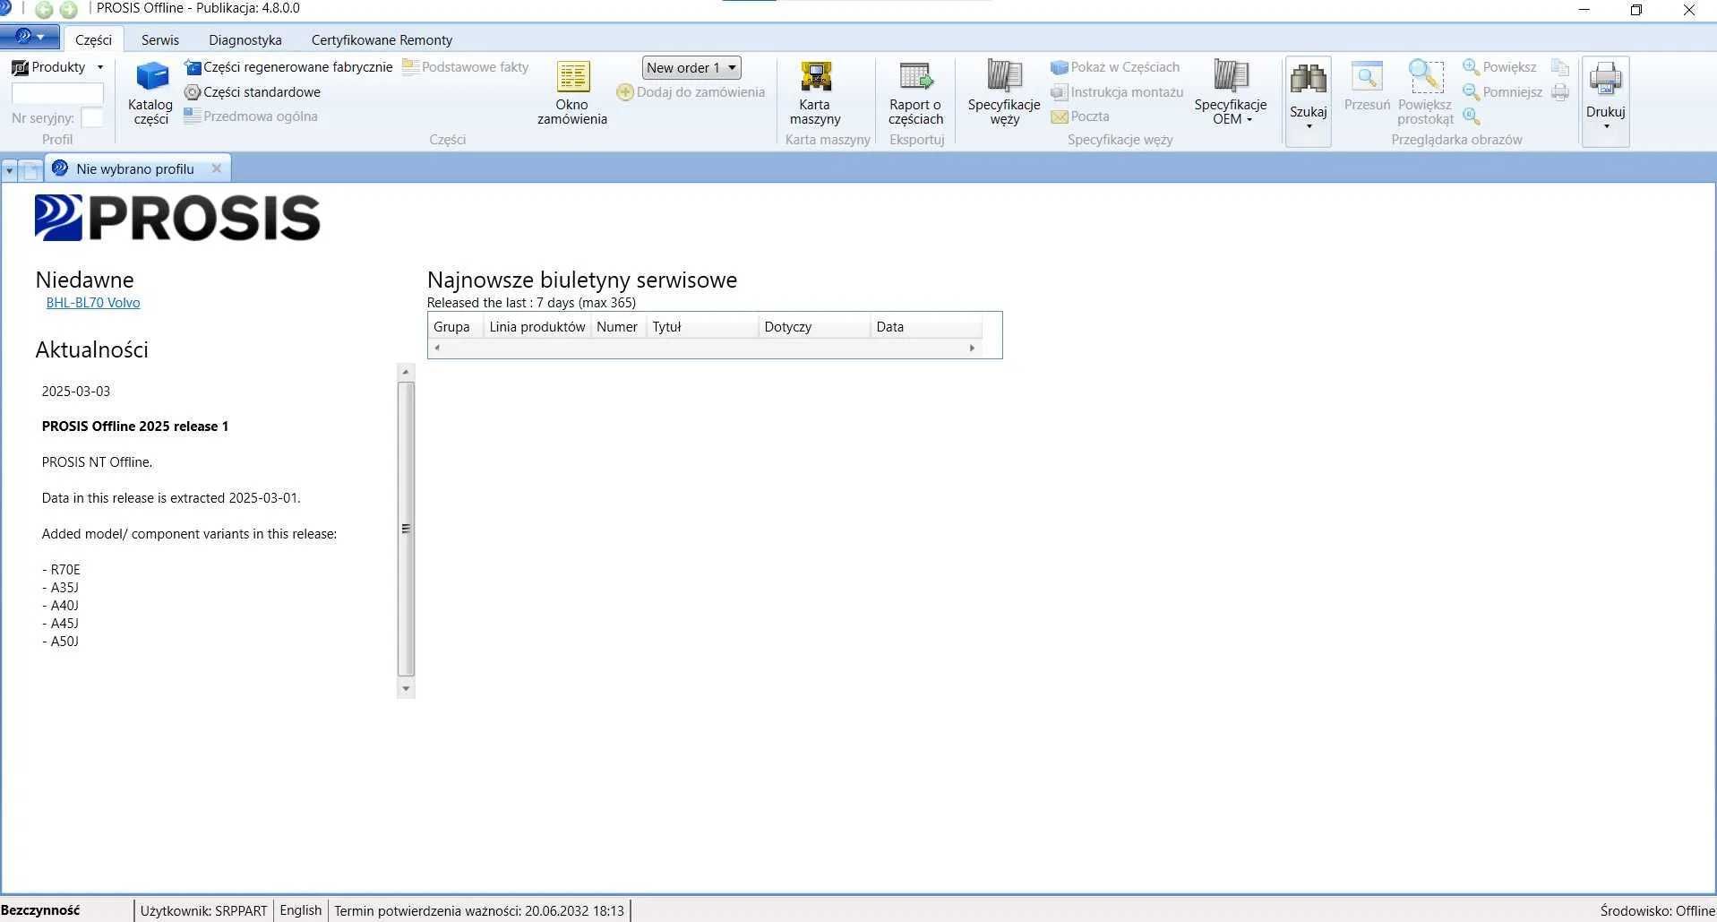The width and height of the screenshot is (1717, 922).
Task: Click Pomniejsz to zoom out
Action: click(1502, 92)
